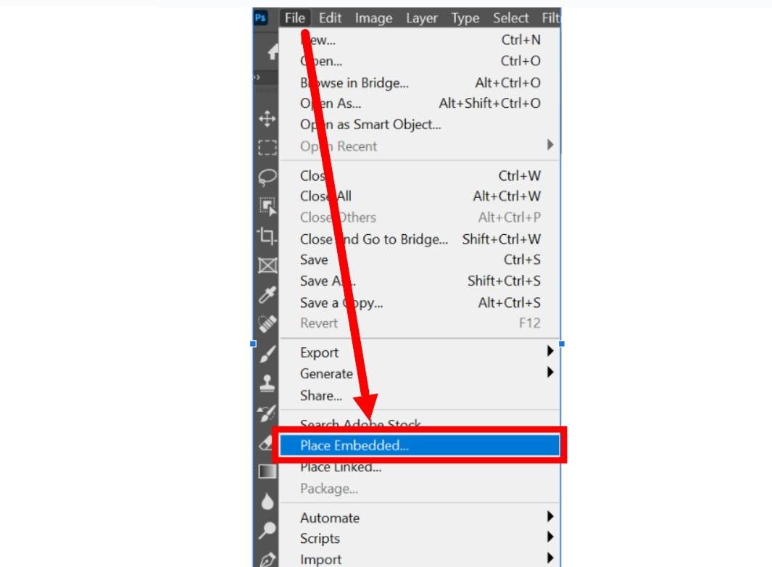This screenshot has height=567, width=772.
Task: Select the Move tool
Action: click(x=267, y=120)
